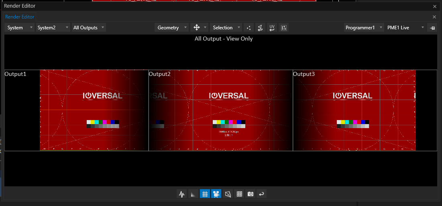Click the warped mesh icon
The width and height of the screenshot is (442, 206).
click(x=228, y=194)
